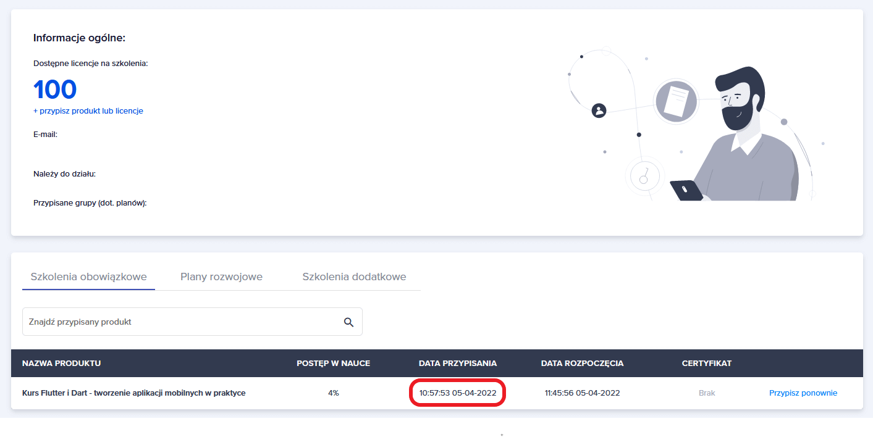
Task: Click the Nazwa produktu column header
Action: (x=61, y=364)
